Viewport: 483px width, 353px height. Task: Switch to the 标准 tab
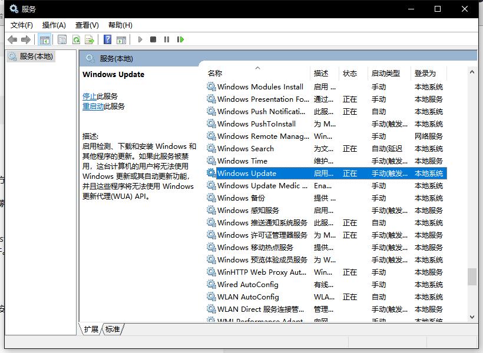point(113,329)
